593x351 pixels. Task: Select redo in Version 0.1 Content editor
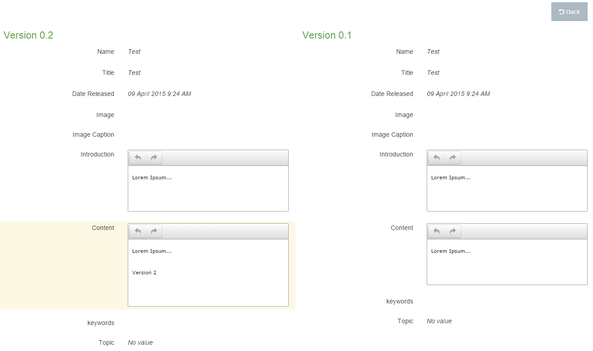[453, 231]
